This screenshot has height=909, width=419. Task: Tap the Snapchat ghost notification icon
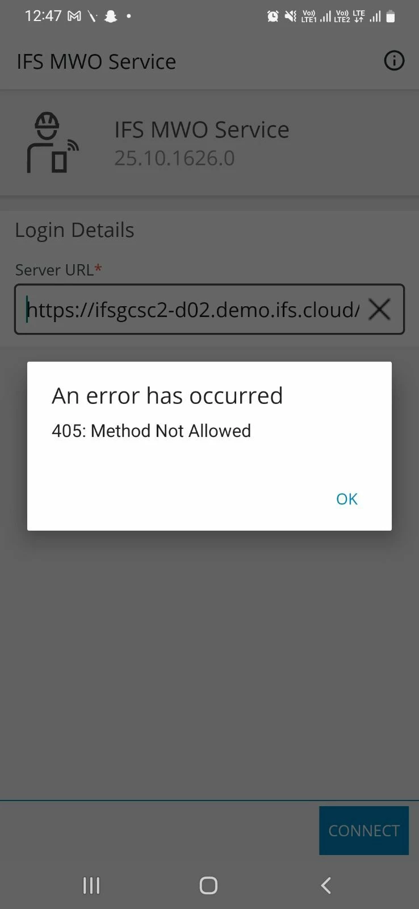click(x=111, y=16)
